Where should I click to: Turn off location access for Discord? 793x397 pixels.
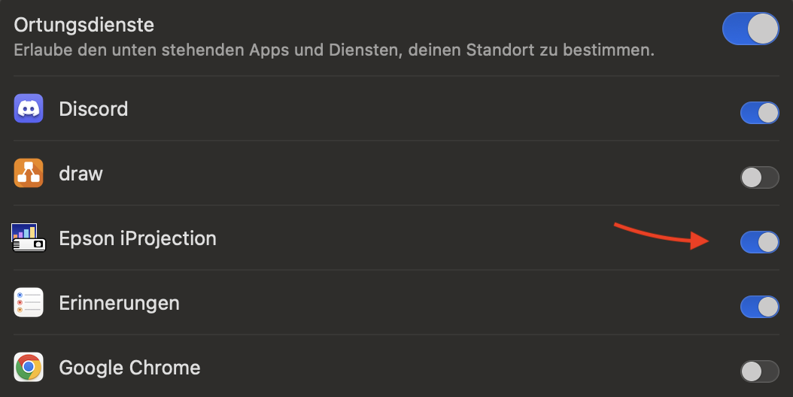coord(760,113)
